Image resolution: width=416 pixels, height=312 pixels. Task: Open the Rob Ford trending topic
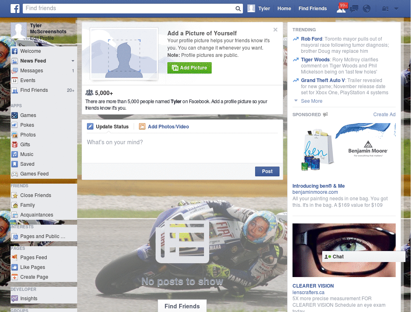[x=312, y=39]
